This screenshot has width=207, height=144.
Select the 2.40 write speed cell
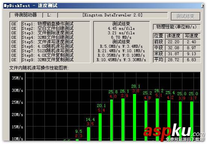point(191,42)
